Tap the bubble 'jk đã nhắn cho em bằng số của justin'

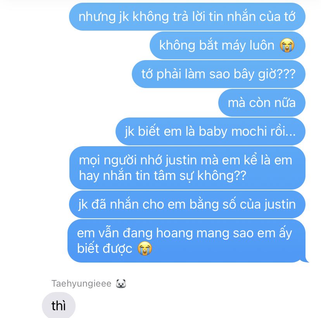[x=187, y=204]
